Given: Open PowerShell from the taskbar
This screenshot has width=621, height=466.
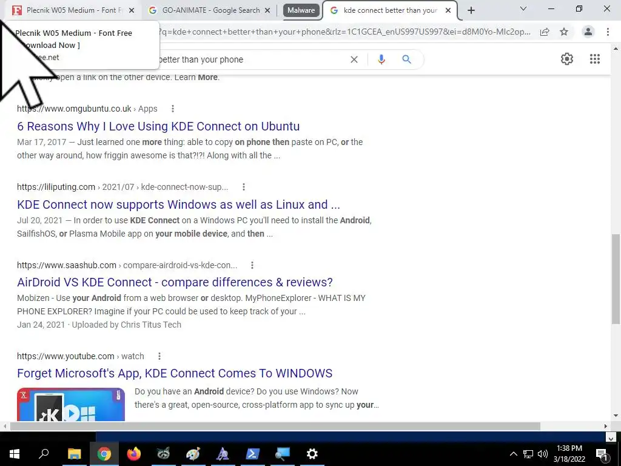Looking at the screenshot, I should [252, 454].
